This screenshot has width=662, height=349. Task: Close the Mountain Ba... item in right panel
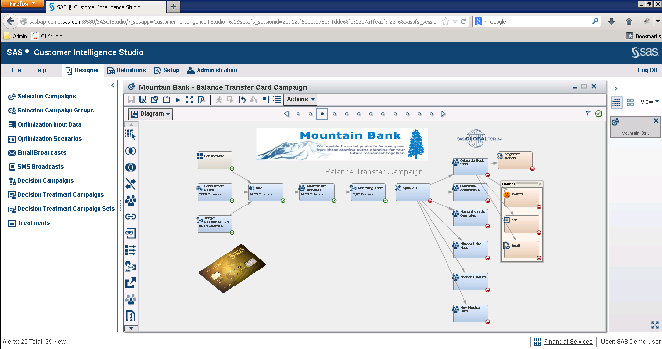click(656, 121)
